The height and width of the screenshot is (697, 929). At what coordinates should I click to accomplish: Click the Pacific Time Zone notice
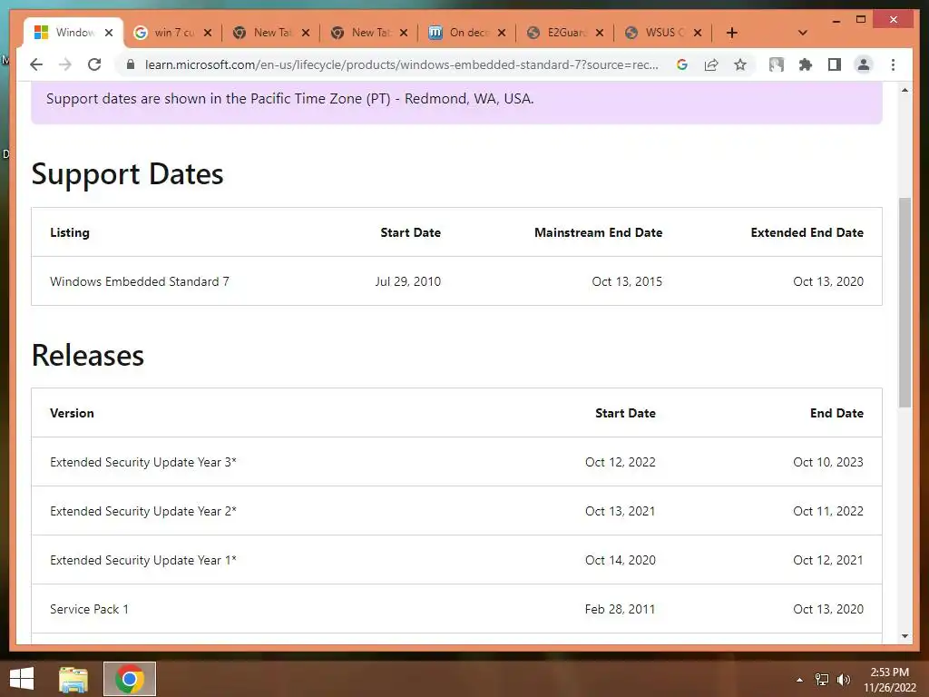[x=289, y=98]
